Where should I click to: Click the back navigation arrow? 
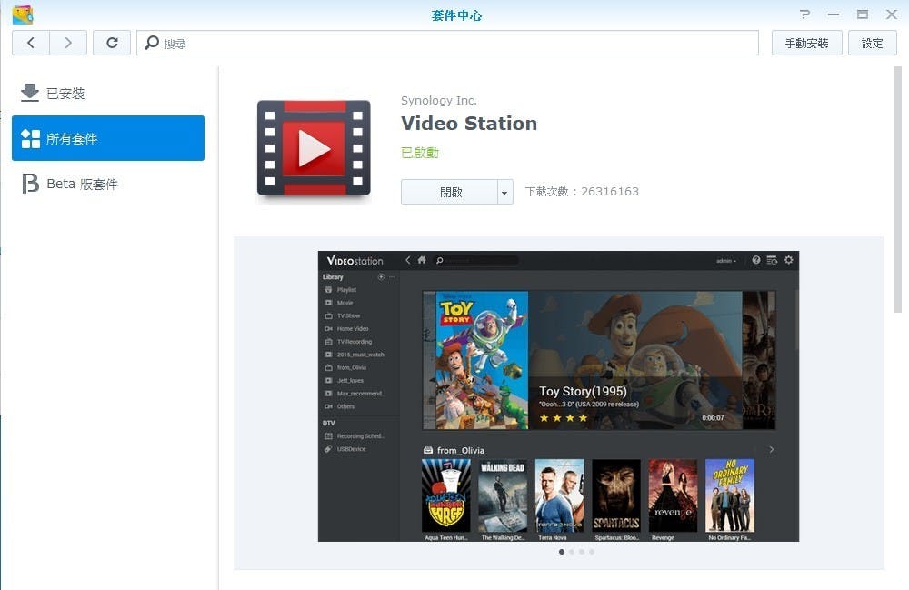tap(31, 43)
